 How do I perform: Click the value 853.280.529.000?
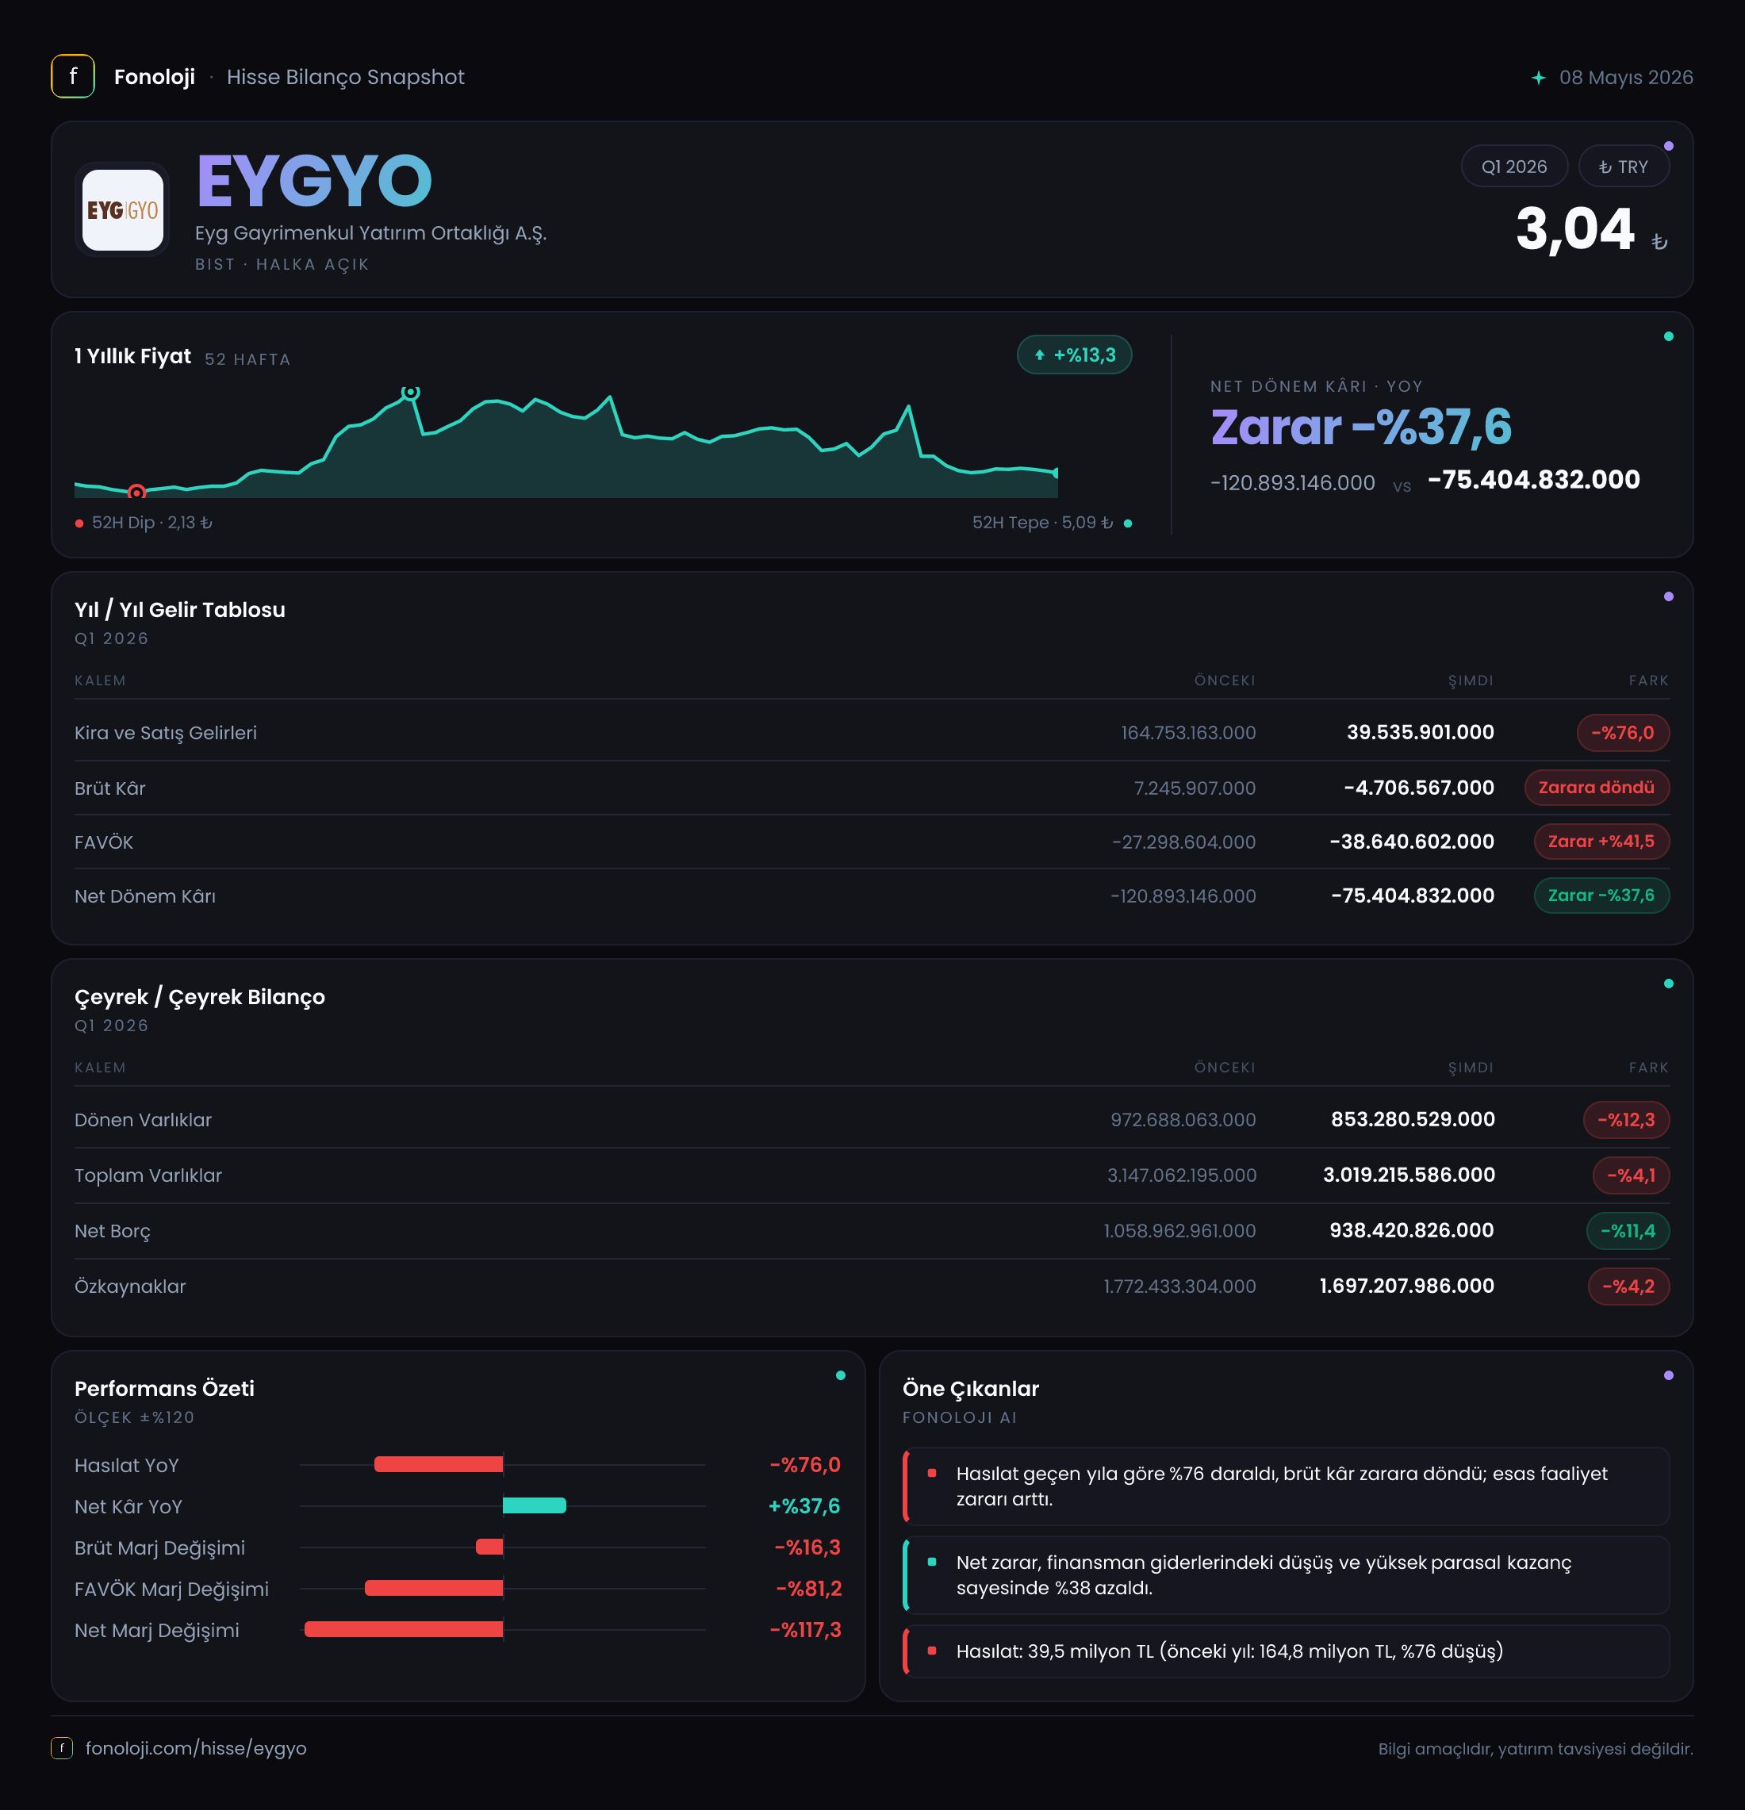[1413, 1120]
